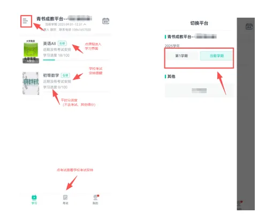The width and height of the screenshot is (273, 221).
Task: Tap calendar icon in the gray overlay
Action: pyautogui.click(x=249, y=27)
